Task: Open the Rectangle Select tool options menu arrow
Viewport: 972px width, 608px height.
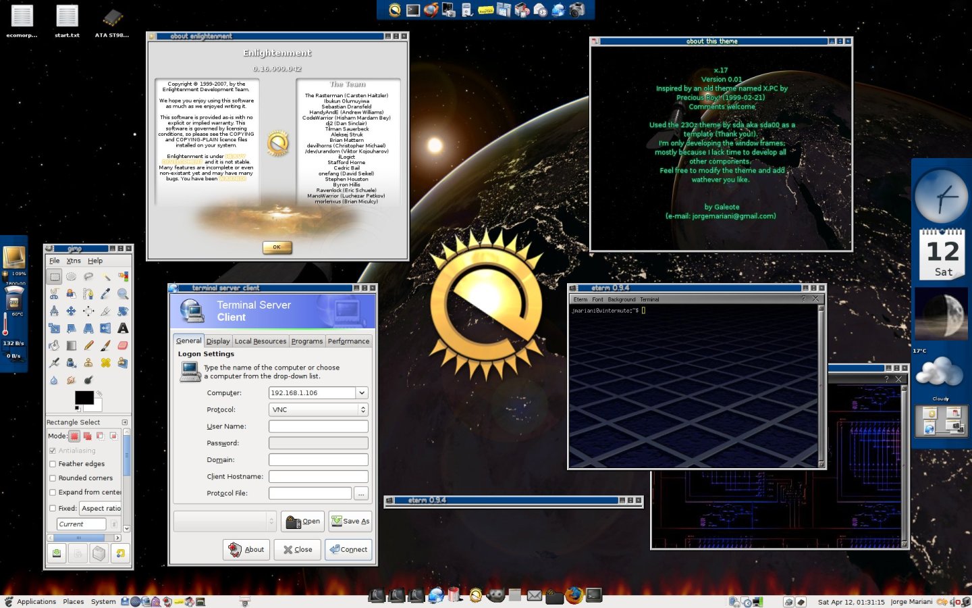Action: [125, 422]
